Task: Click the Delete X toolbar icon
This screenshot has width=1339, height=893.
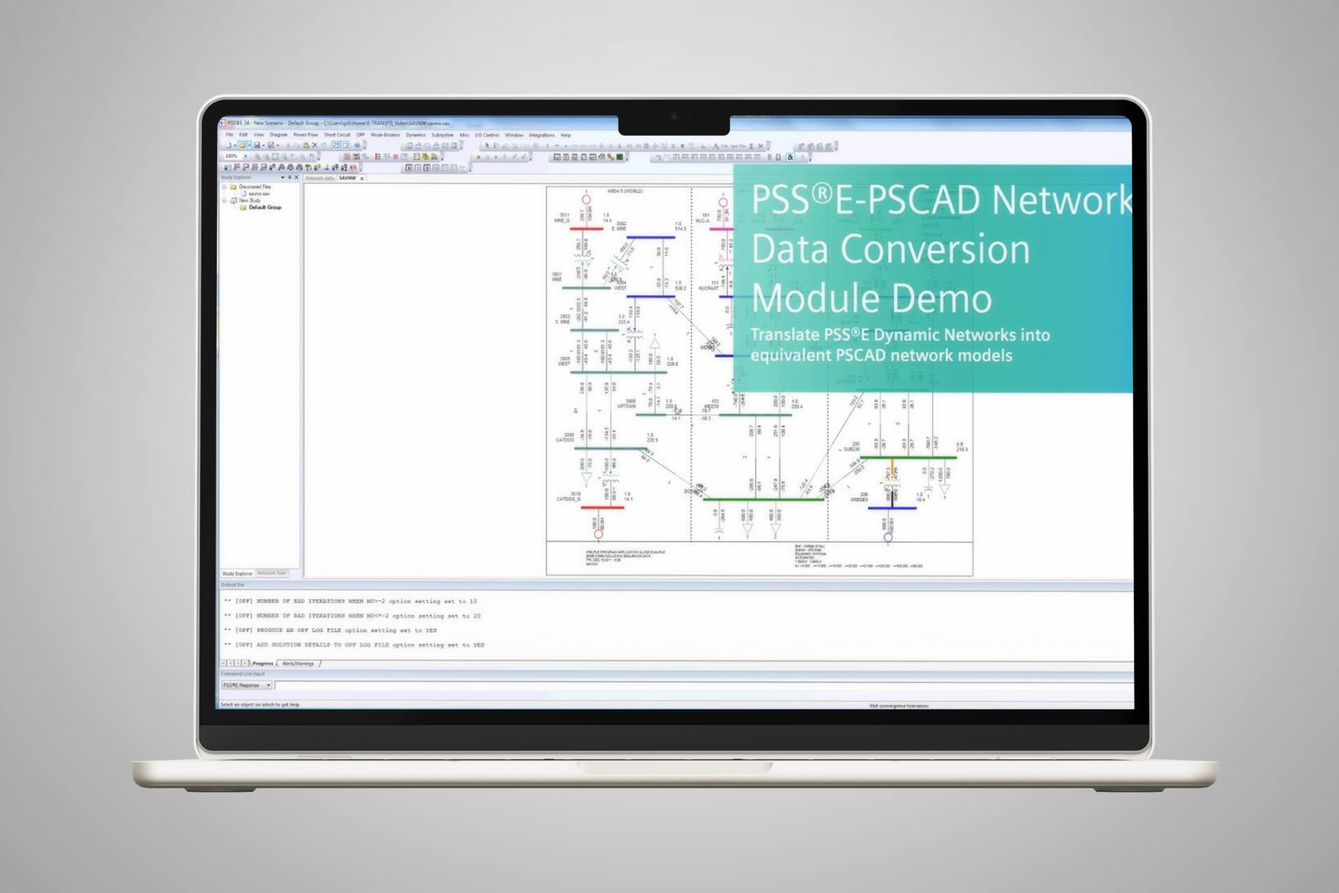Action: pos(315,145)
